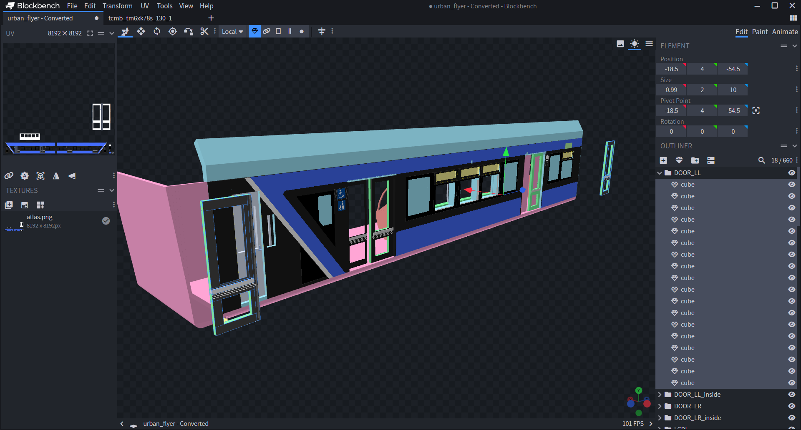Viewport: 801px width, 430px height.
Task: Hide the DOOR_LL group with its eye toggle
Action: [791, 172]
